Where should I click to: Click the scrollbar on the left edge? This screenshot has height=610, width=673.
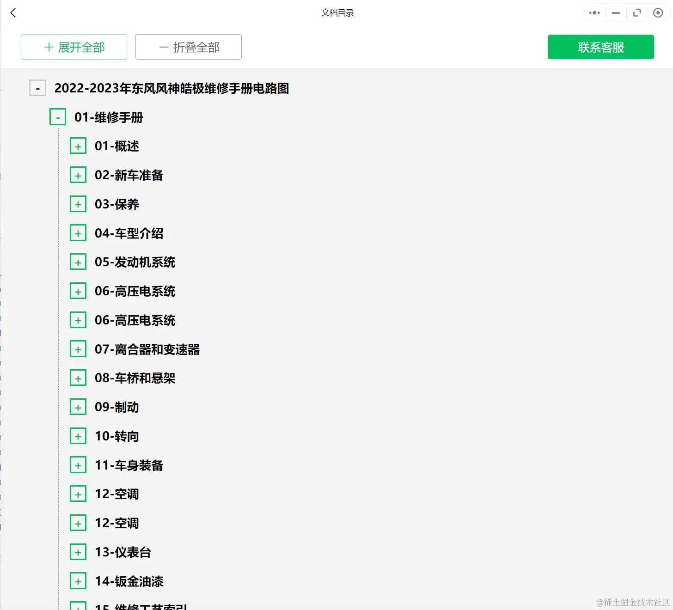point(2,323)
